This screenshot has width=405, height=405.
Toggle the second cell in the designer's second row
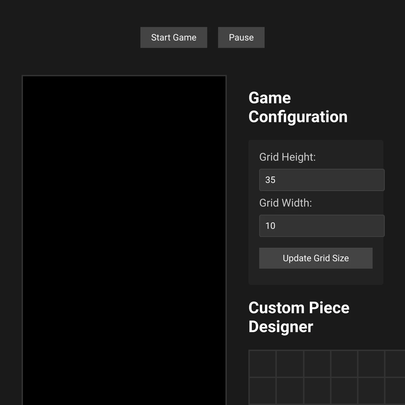click(x=290, y=391)
